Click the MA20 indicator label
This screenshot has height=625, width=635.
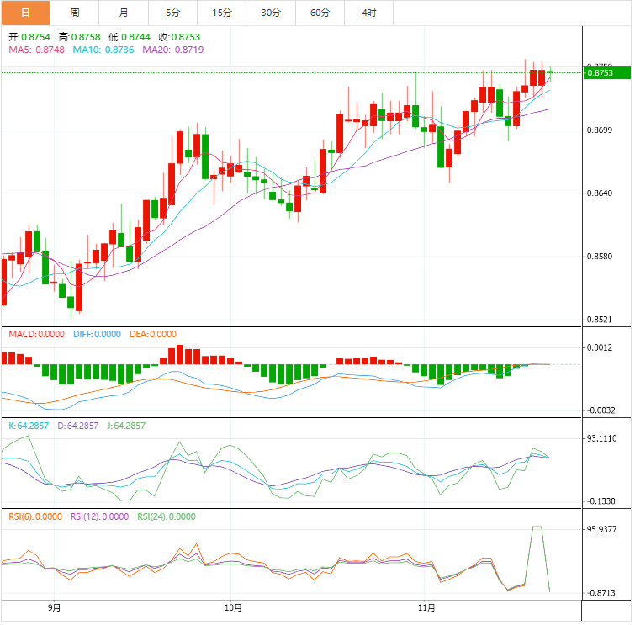tap(172, 50)
